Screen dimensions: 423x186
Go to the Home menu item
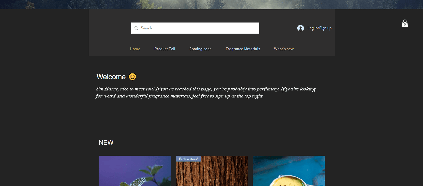(135, 49)
